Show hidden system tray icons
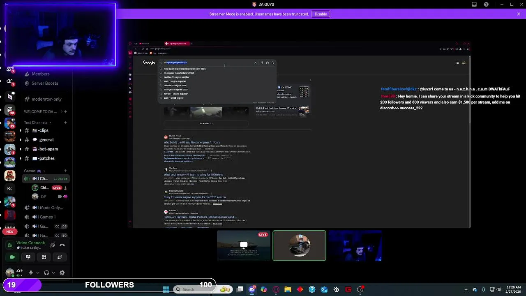Image resolution: width=526 pixels, height=296 pixels. pyautogui.click(x=466, y=289)
